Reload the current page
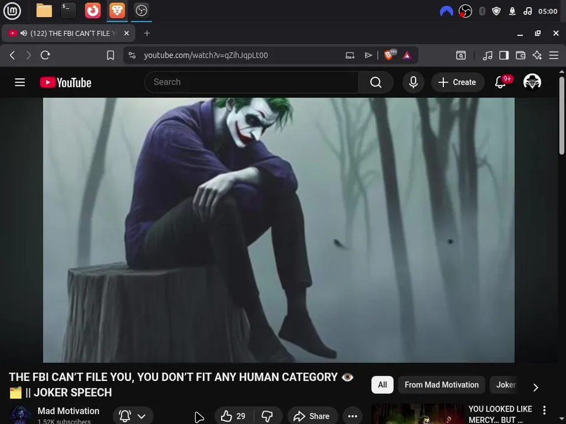Screen dimensions: 566x424 [45, 55]
